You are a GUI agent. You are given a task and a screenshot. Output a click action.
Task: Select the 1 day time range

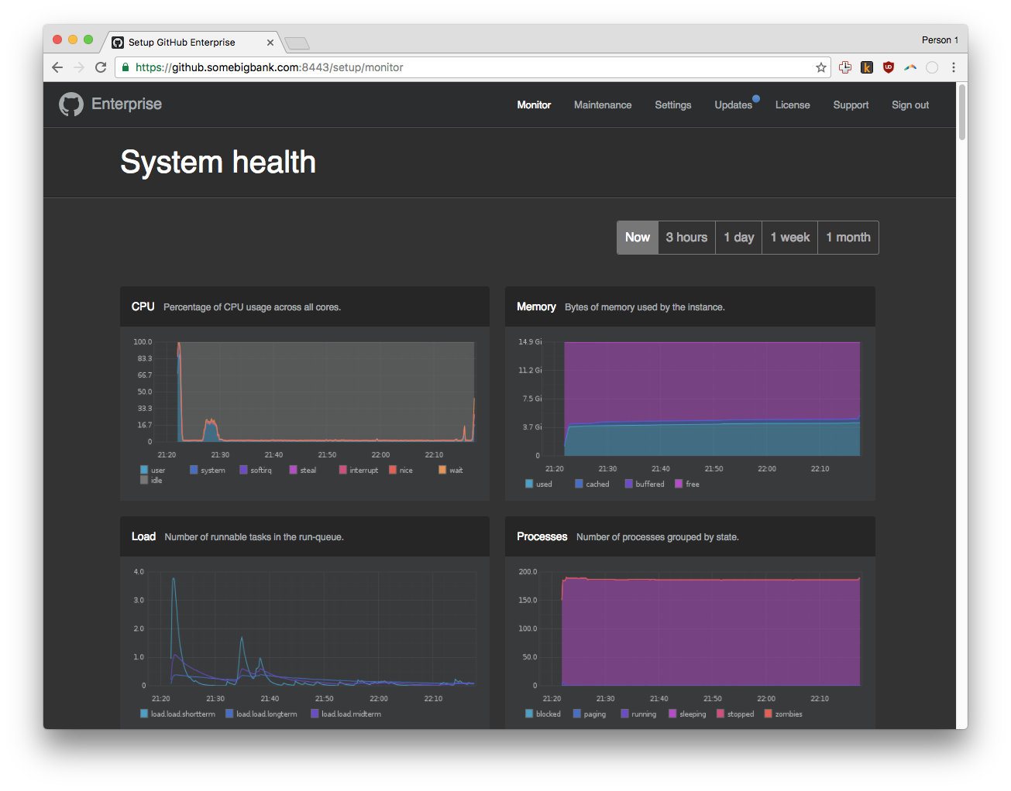pos(739,238)
